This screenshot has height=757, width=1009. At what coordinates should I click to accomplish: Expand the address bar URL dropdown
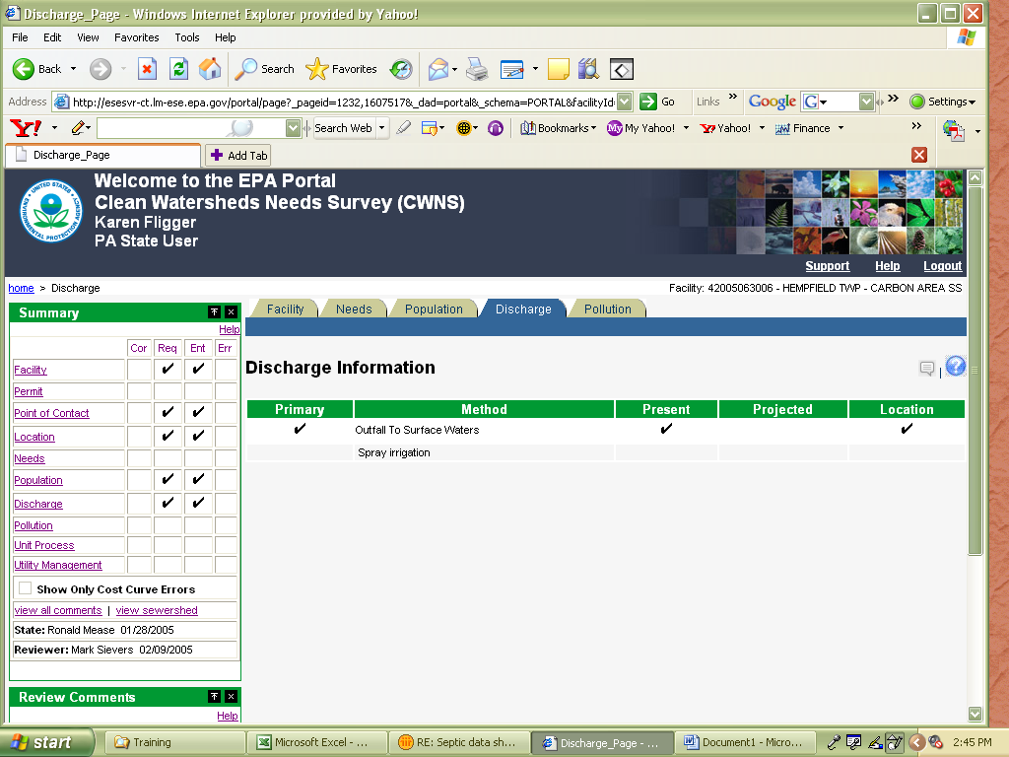point(624,102)
